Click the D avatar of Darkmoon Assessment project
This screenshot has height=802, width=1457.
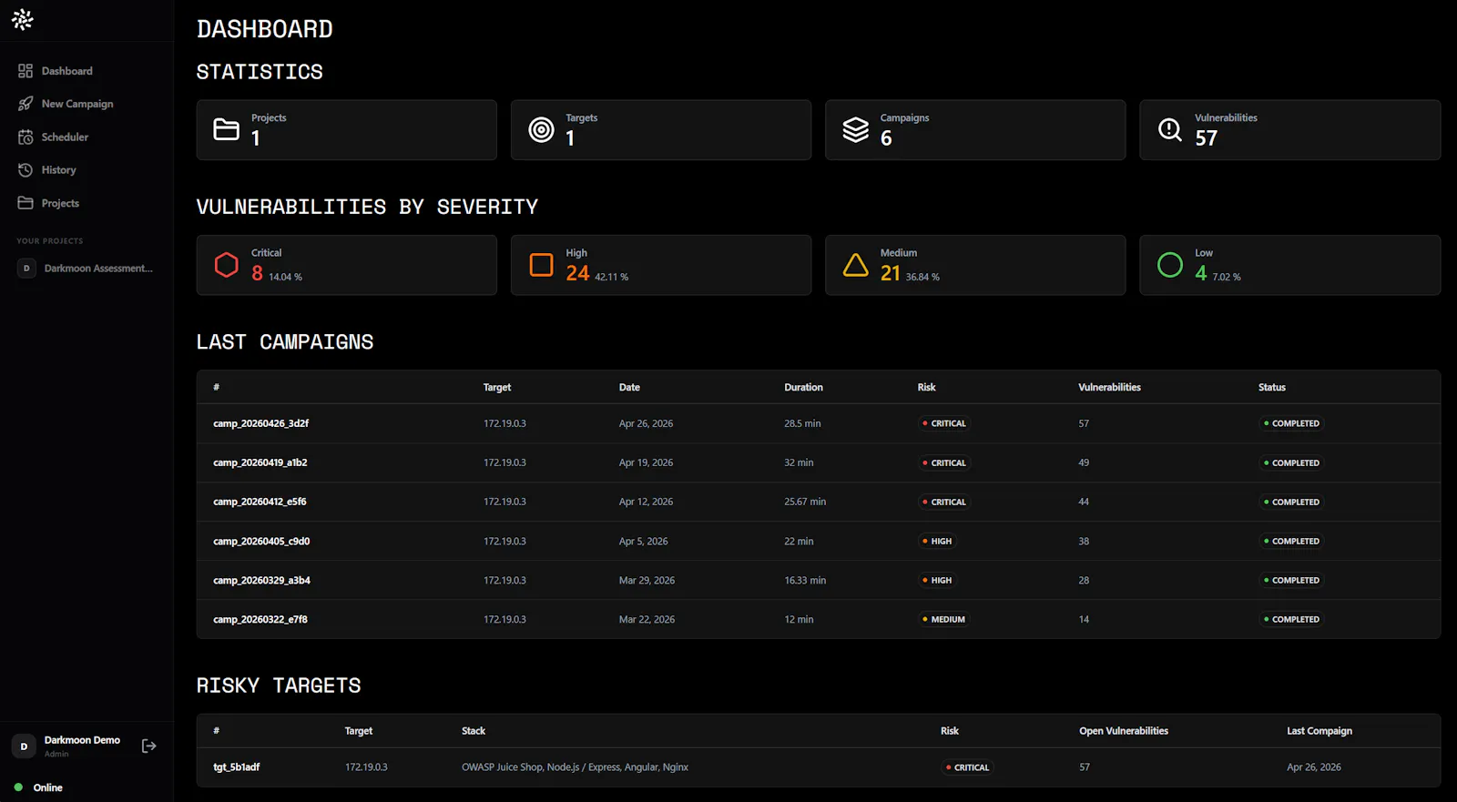click(26, 269)
